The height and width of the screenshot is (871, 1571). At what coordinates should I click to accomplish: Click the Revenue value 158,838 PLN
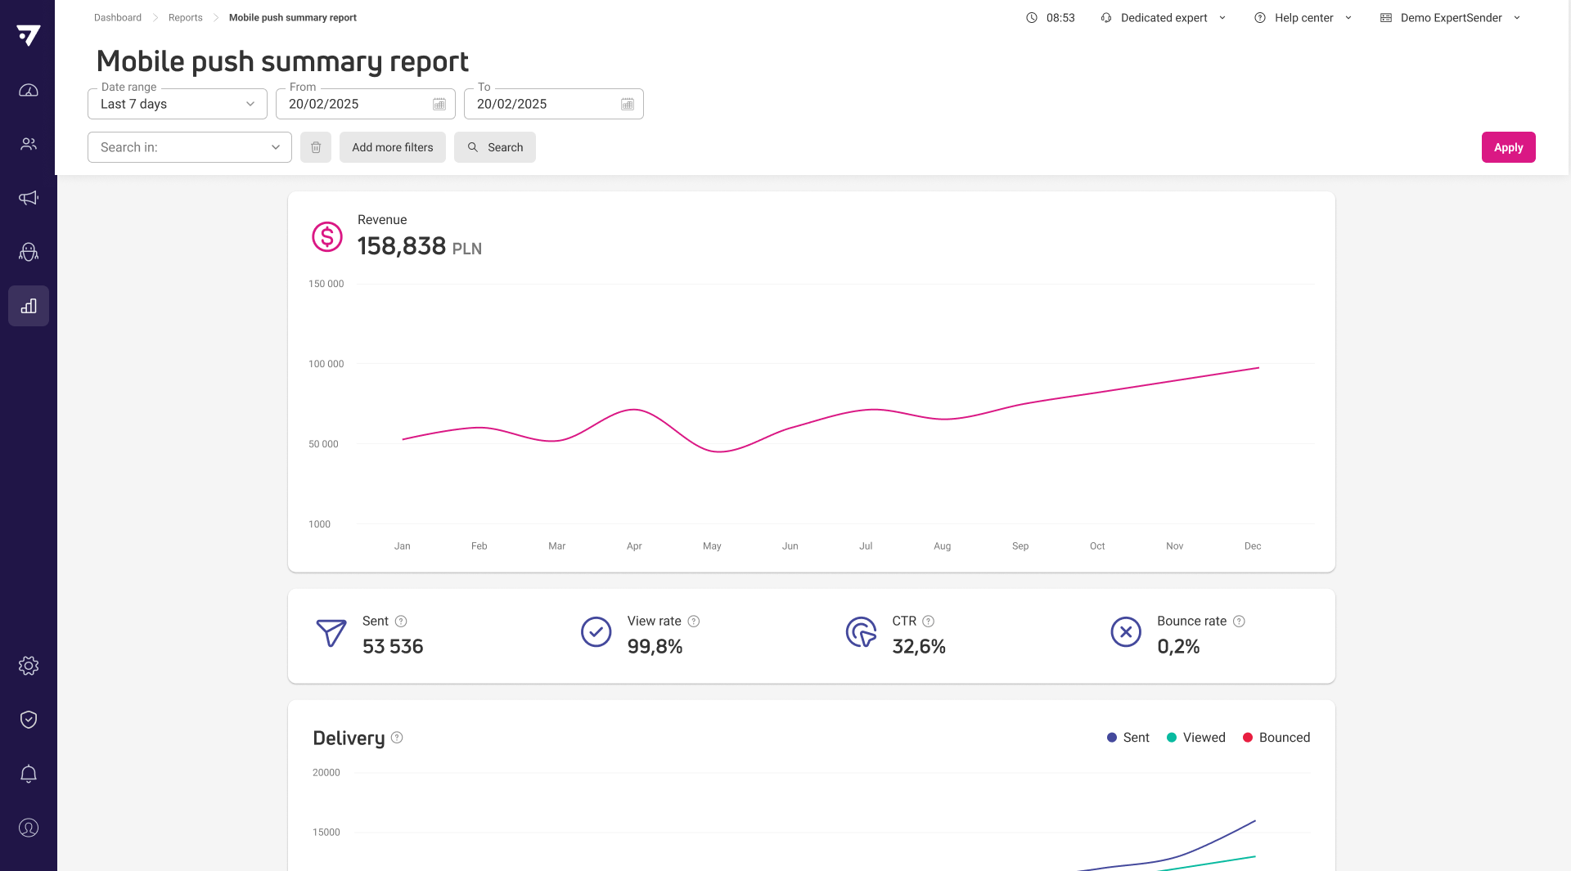[x=420, y=246]
